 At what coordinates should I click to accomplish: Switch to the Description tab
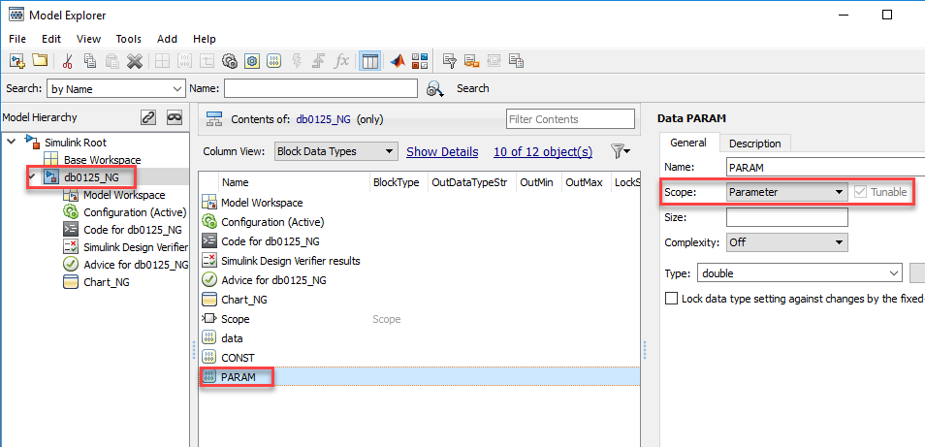pyautogui.click(x=754, y=144)
